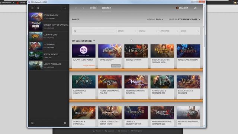This screenshot has width=238, height=134.
Task: Click Installed badge on Divine Divinity
Action: click(x=116, y=66)
